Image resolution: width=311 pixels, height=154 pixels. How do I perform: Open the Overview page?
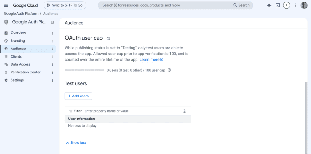[x=18, y=33]
